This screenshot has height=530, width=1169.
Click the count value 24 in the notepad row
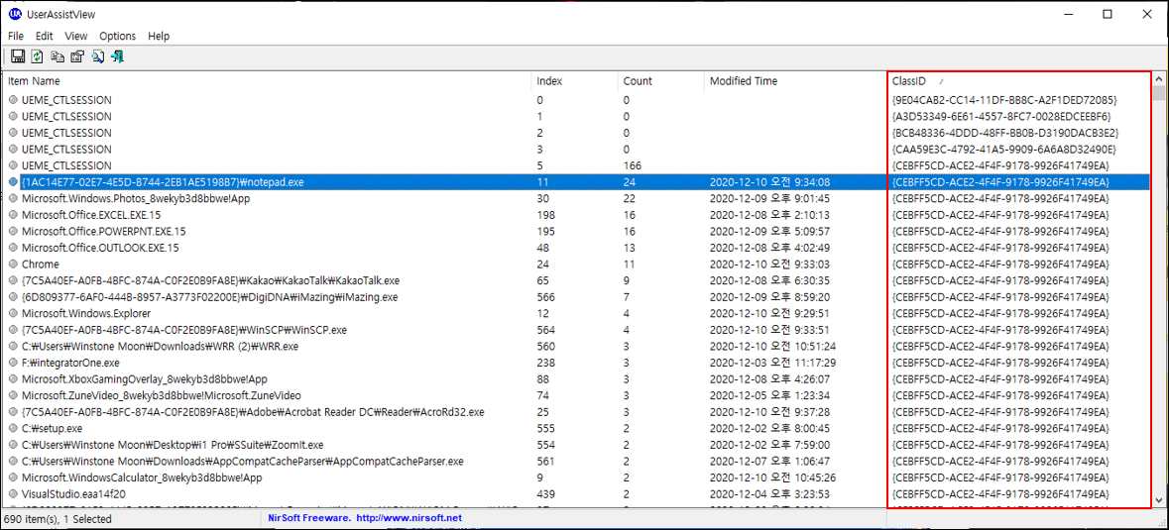630,181
